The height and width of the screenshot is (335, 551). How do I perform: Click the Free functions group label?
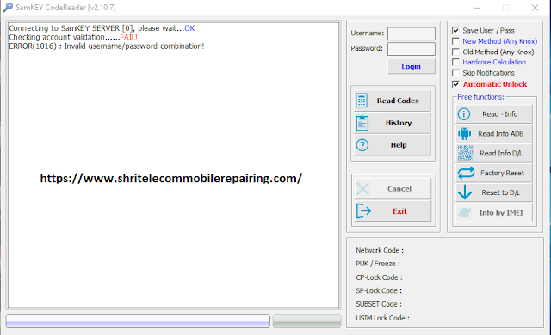(x=480, y=97)
